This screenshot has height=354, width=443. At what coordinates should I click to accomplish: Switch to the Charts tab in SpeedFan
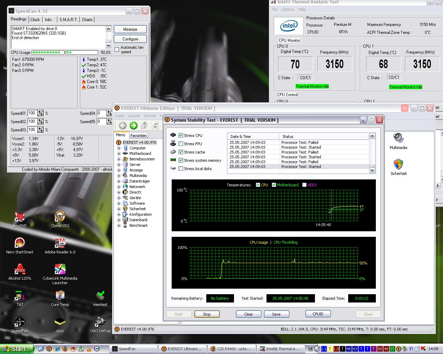(x=87, y=20)
